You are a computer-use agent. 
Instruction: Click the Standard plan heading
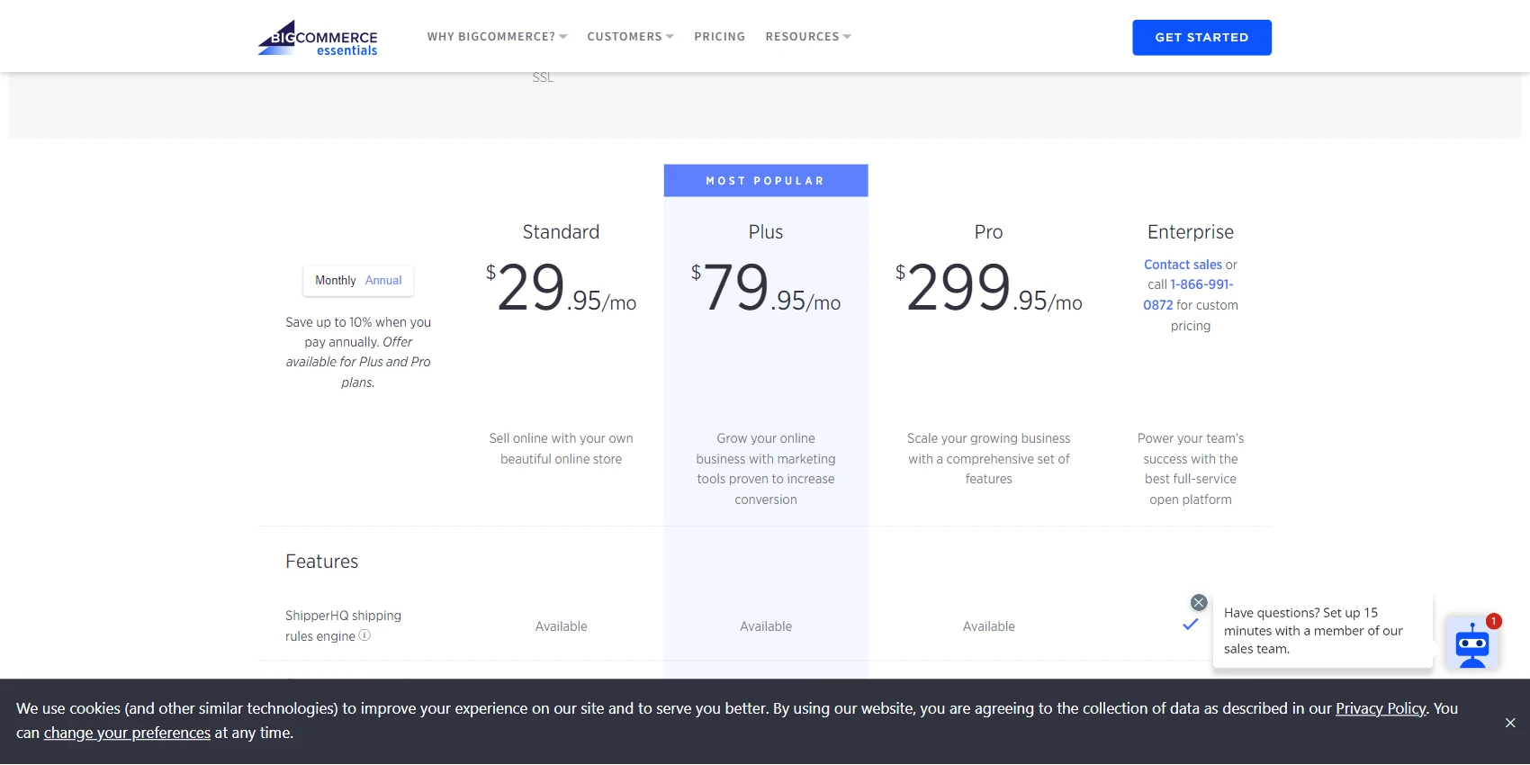pyautogui.click(x=561, y=232)
